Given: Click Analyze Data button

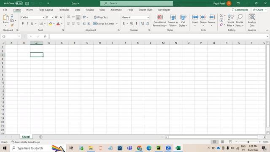Looking at the screenshot, I should pos(252,20).
